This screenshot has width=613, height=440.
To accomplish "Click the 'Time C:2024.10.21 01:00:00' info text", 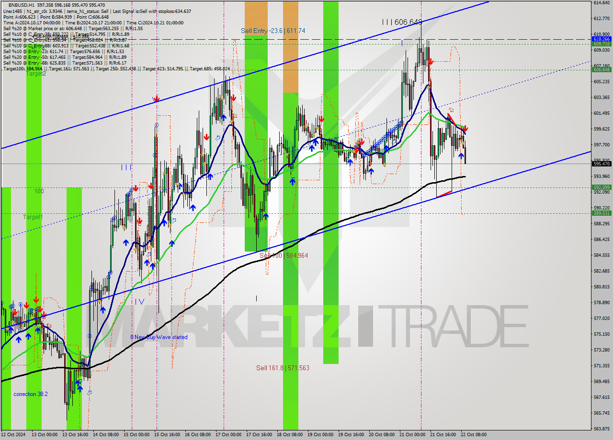I will tap(156, 22).
